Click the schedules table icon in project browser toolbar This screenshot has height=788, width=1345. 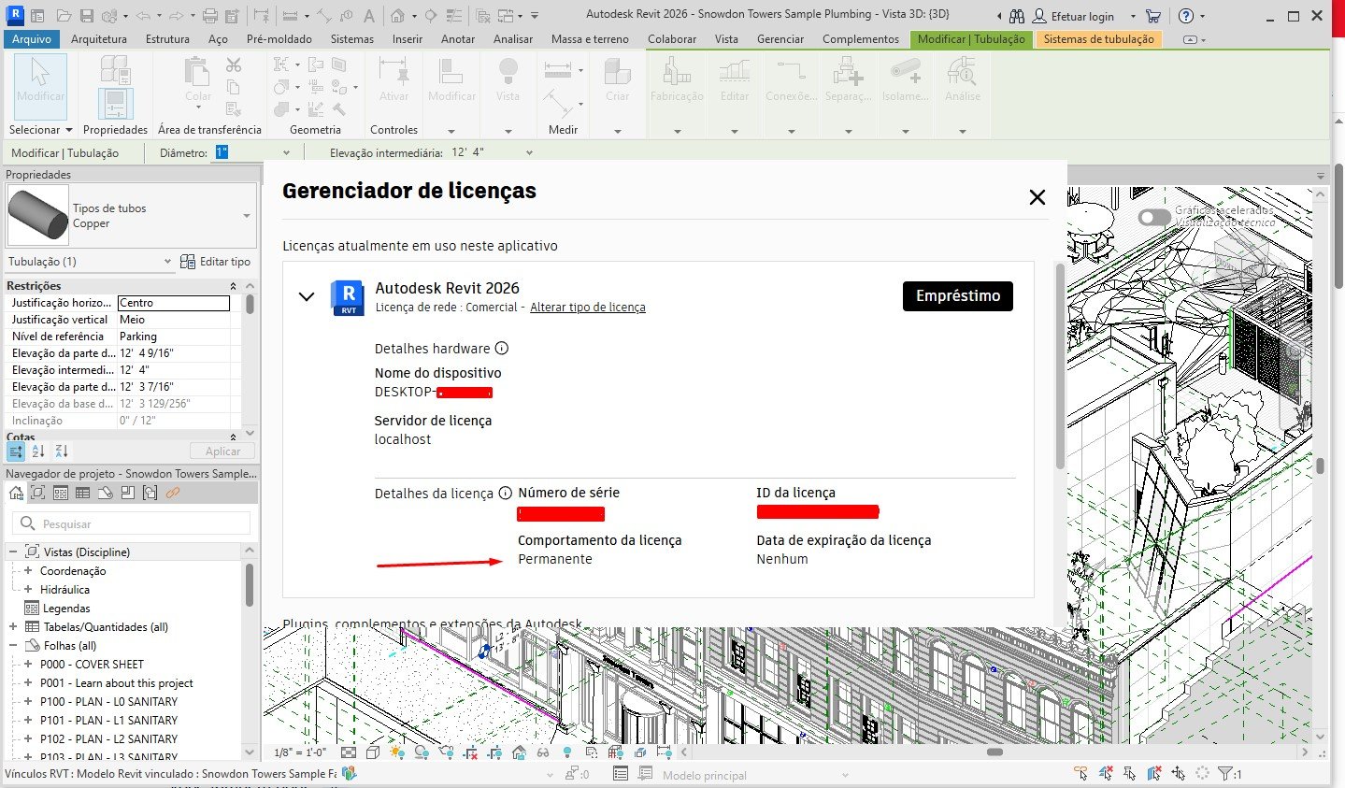click(82, 493)
